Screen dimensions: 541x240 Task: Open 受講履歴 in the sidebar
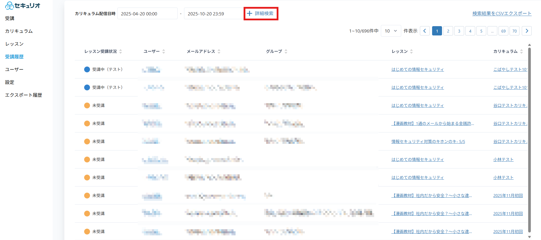pyautogui.click(x=14, y=57)
